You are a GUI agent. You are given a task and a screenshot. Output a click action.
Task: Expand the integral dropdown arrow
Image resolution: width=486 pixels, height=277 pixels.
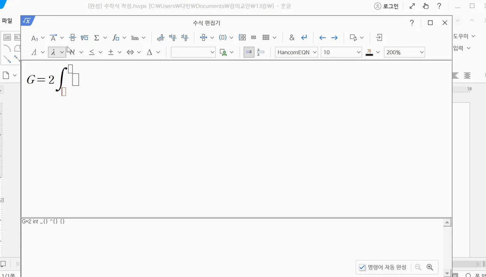[124, 38]
